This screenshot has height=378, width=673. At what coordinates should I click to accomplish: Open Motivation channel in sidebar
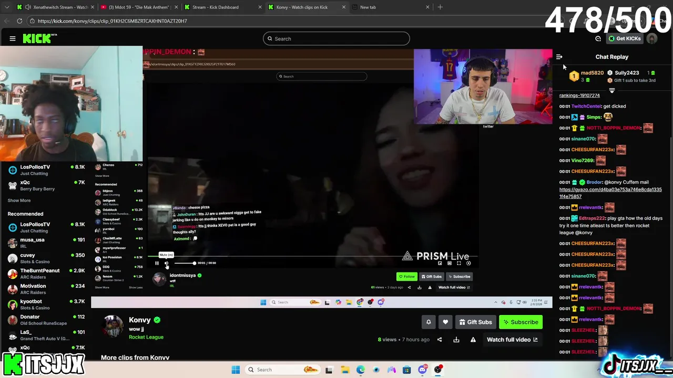[46, 289]
